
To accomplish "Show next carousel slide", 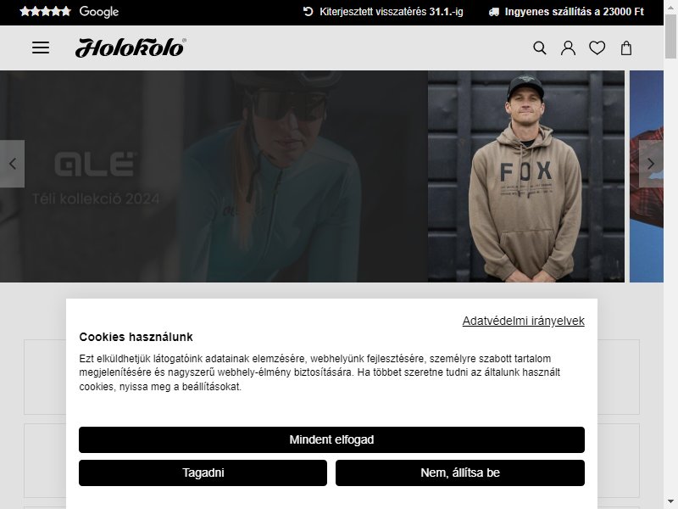I will [x=651, y=164].
